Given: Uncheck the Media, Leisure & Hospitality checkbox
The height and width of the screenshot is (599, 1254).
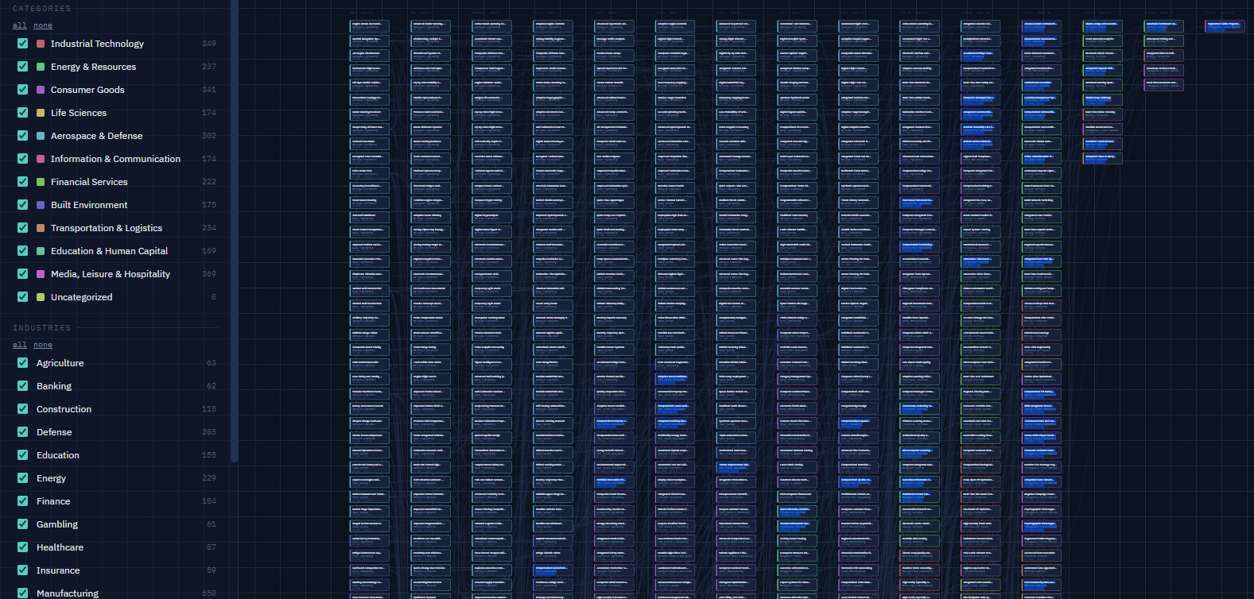Looking at the screenshot, I should coord(23,274).
